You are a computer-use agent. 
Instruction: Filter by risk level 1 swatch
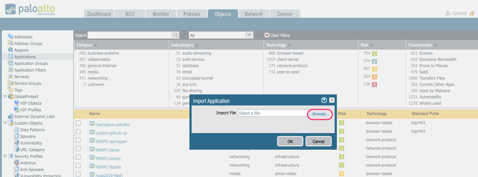pos(374,54)
